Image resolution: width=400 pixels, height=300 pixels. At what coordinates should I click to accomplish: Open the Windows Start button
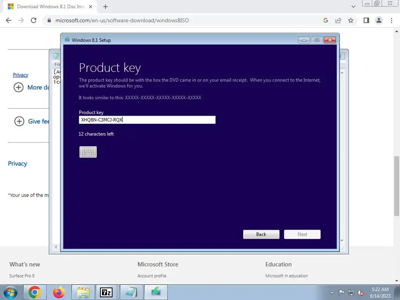[11, 292]
